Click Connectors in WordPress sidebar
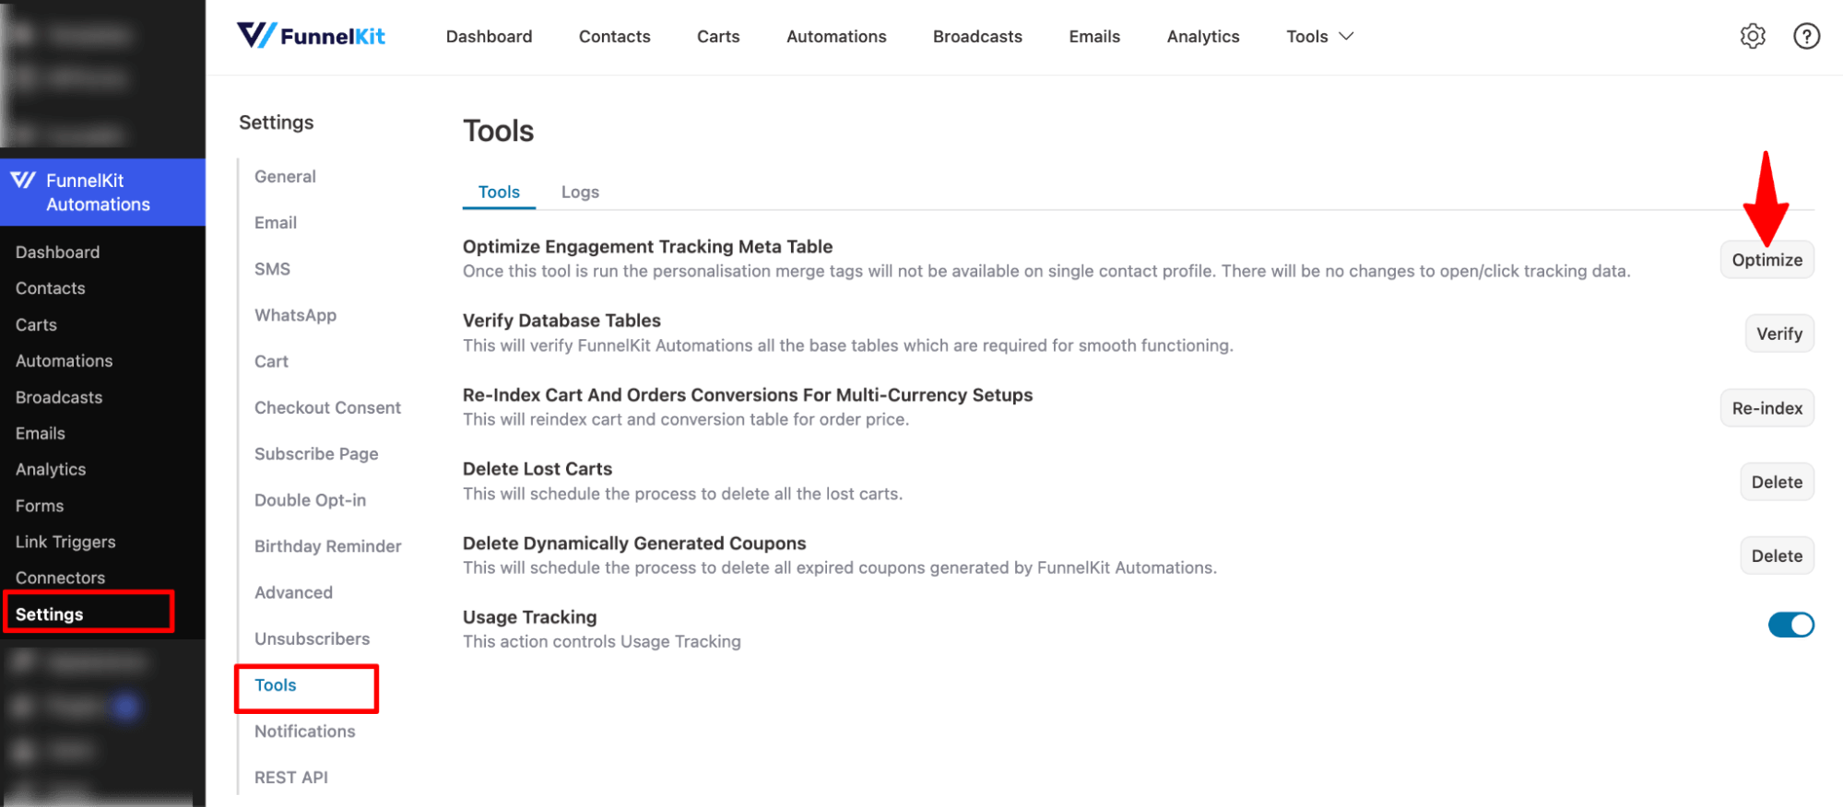Image resolution: width=1843 pixels, height=807 pixels. click(x=60, y=578)
